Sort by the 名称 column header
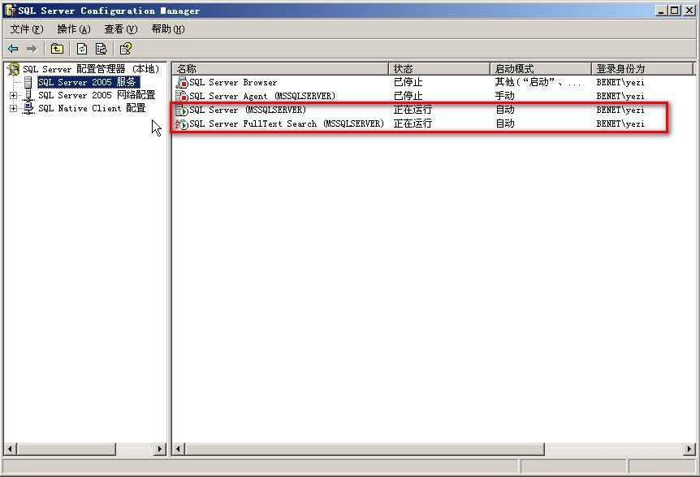Screen dimensions: 700x477 click(280, 69)
